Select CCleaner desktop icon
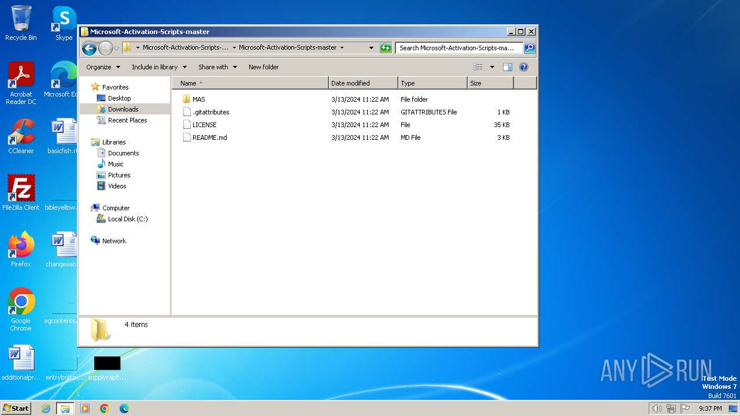 21,136
